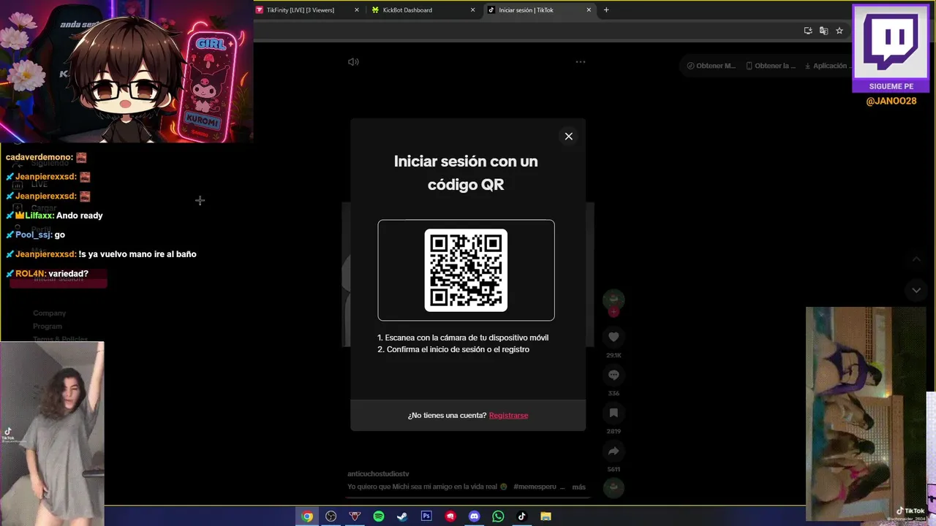Close the TikFinity tab
Image resolution: width=936 pixels, height=526 pixels.
[357, 10]
